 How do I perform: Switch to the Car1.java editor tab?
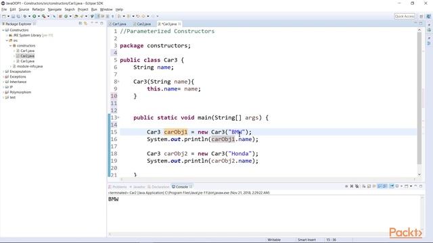coord(119,24)
